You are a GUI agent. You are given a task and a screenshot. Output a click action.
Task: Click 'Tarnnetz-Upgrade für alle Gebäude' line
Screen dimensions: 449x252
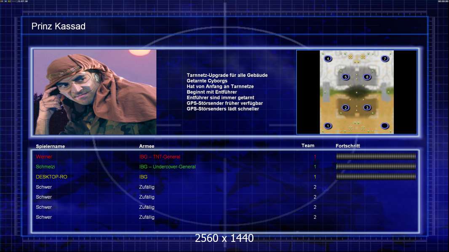click(227, 75)
